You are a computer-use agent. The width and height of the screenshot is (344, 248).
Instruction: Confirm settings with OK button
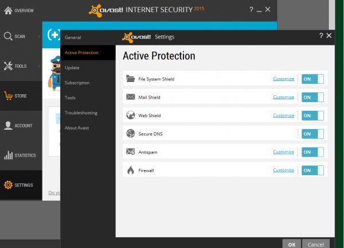coord(292,244)
